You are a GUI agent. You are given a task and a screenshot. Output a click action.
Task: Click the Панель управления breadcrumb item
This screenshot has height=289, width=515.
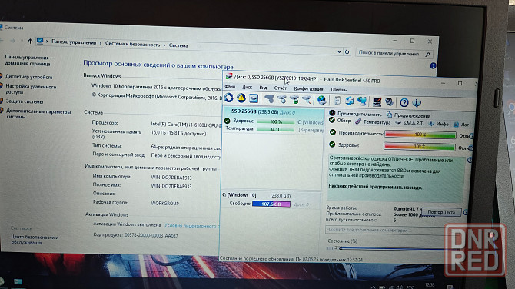pyautogui.click(x=74, y=42)
